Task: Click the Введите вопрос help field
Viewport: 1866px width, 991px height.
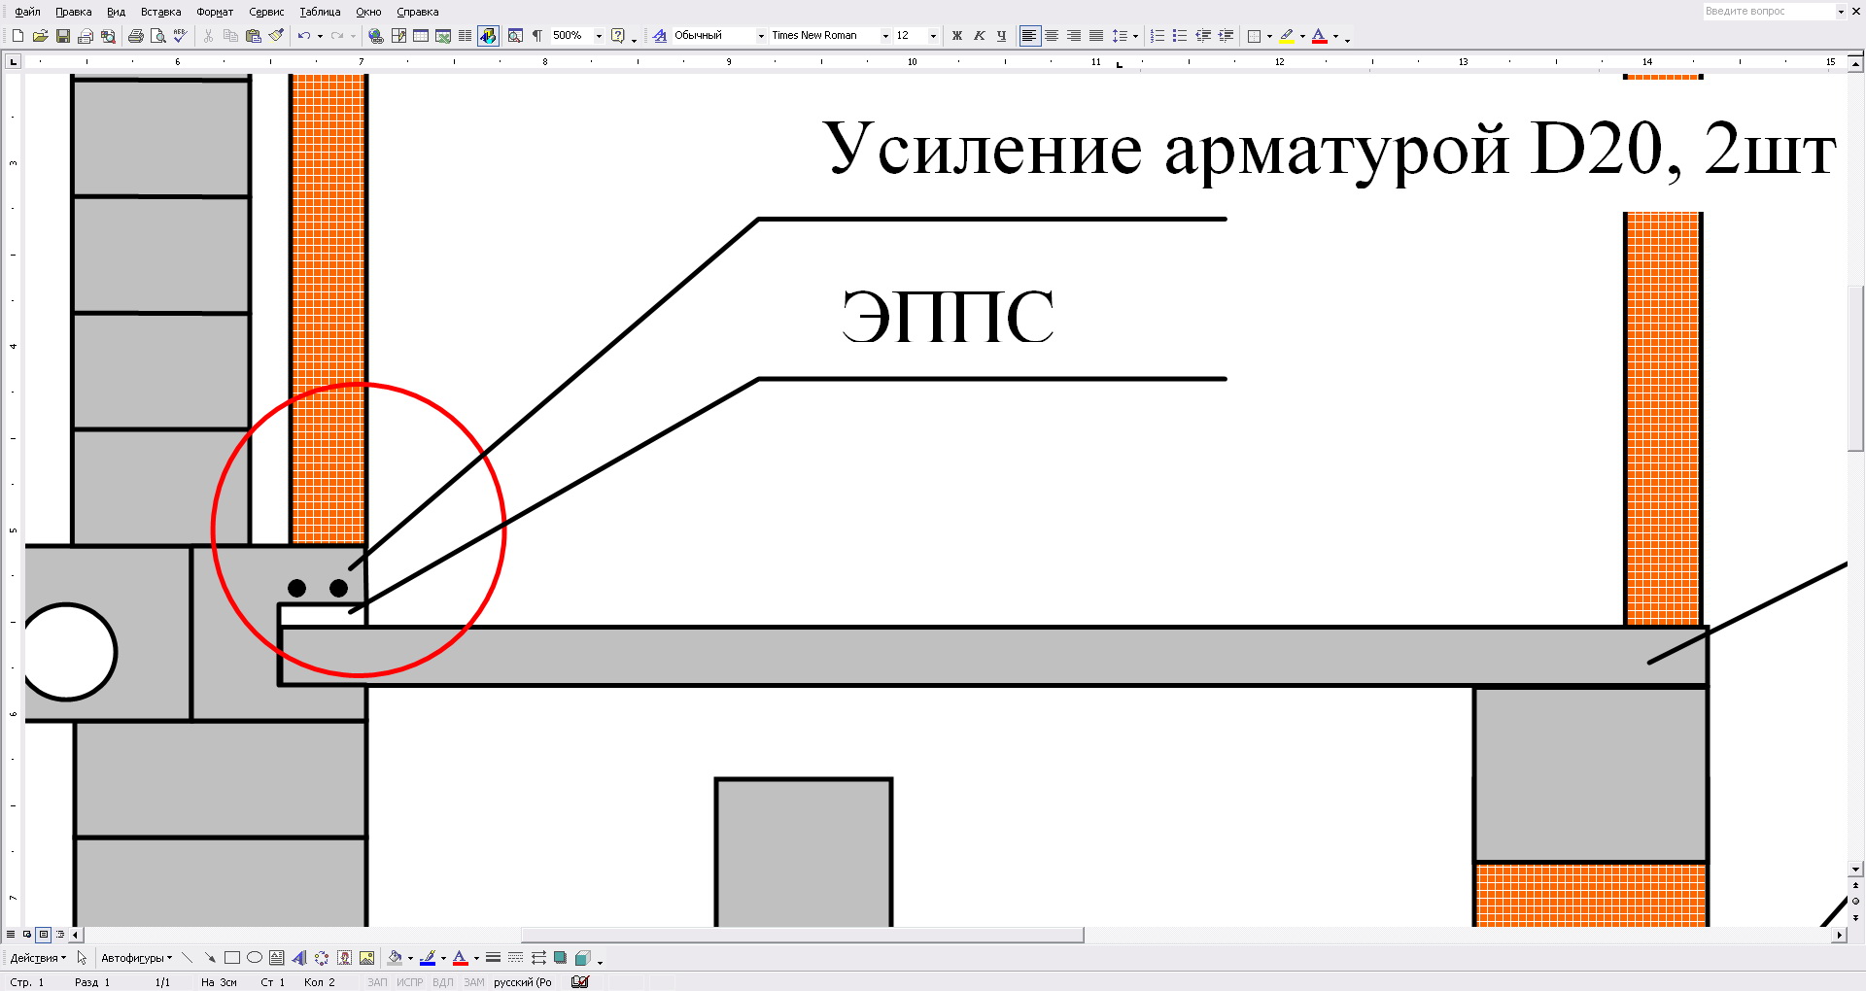Action: [1768, 12]
